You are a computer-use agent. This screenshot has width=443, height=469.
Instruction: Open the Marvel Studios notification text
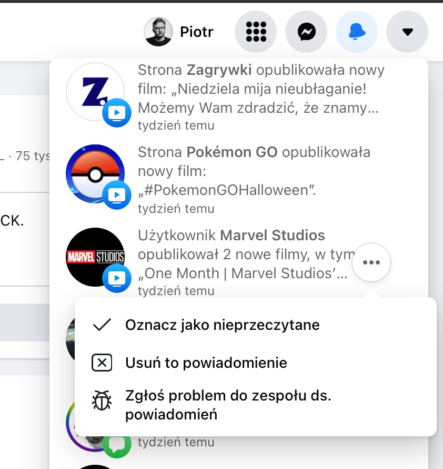tap(246, 262)
